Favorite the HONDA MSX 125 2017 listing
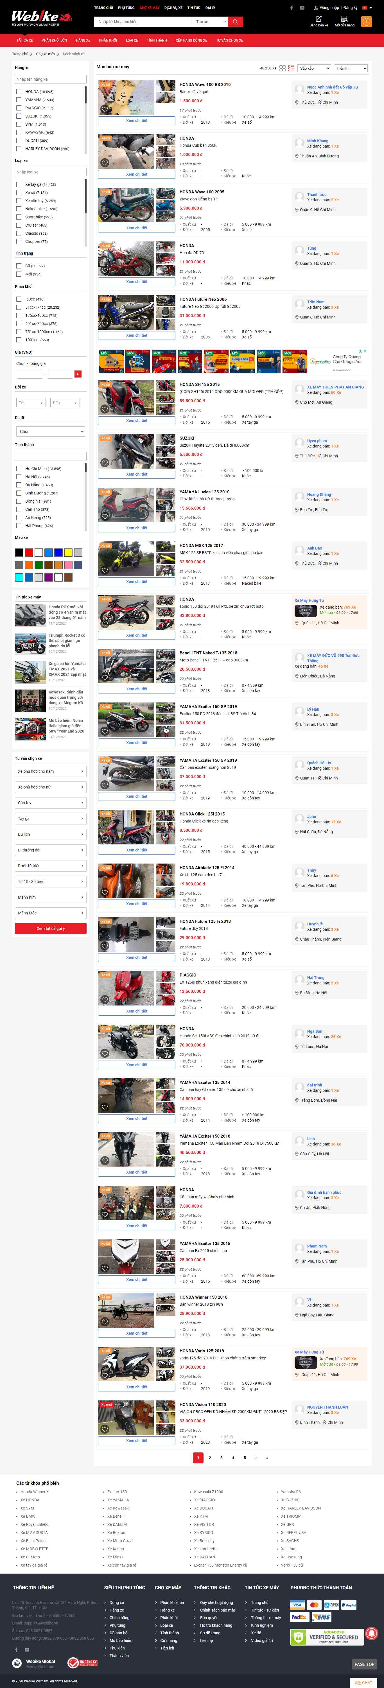Image resolution: width=384 pixels, height=1688 pixels. [x=104, y=570]
